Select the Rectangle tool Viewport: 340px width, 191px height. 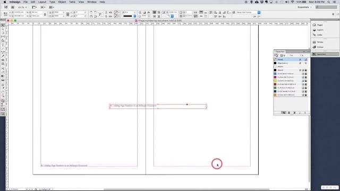coord(3,64)
